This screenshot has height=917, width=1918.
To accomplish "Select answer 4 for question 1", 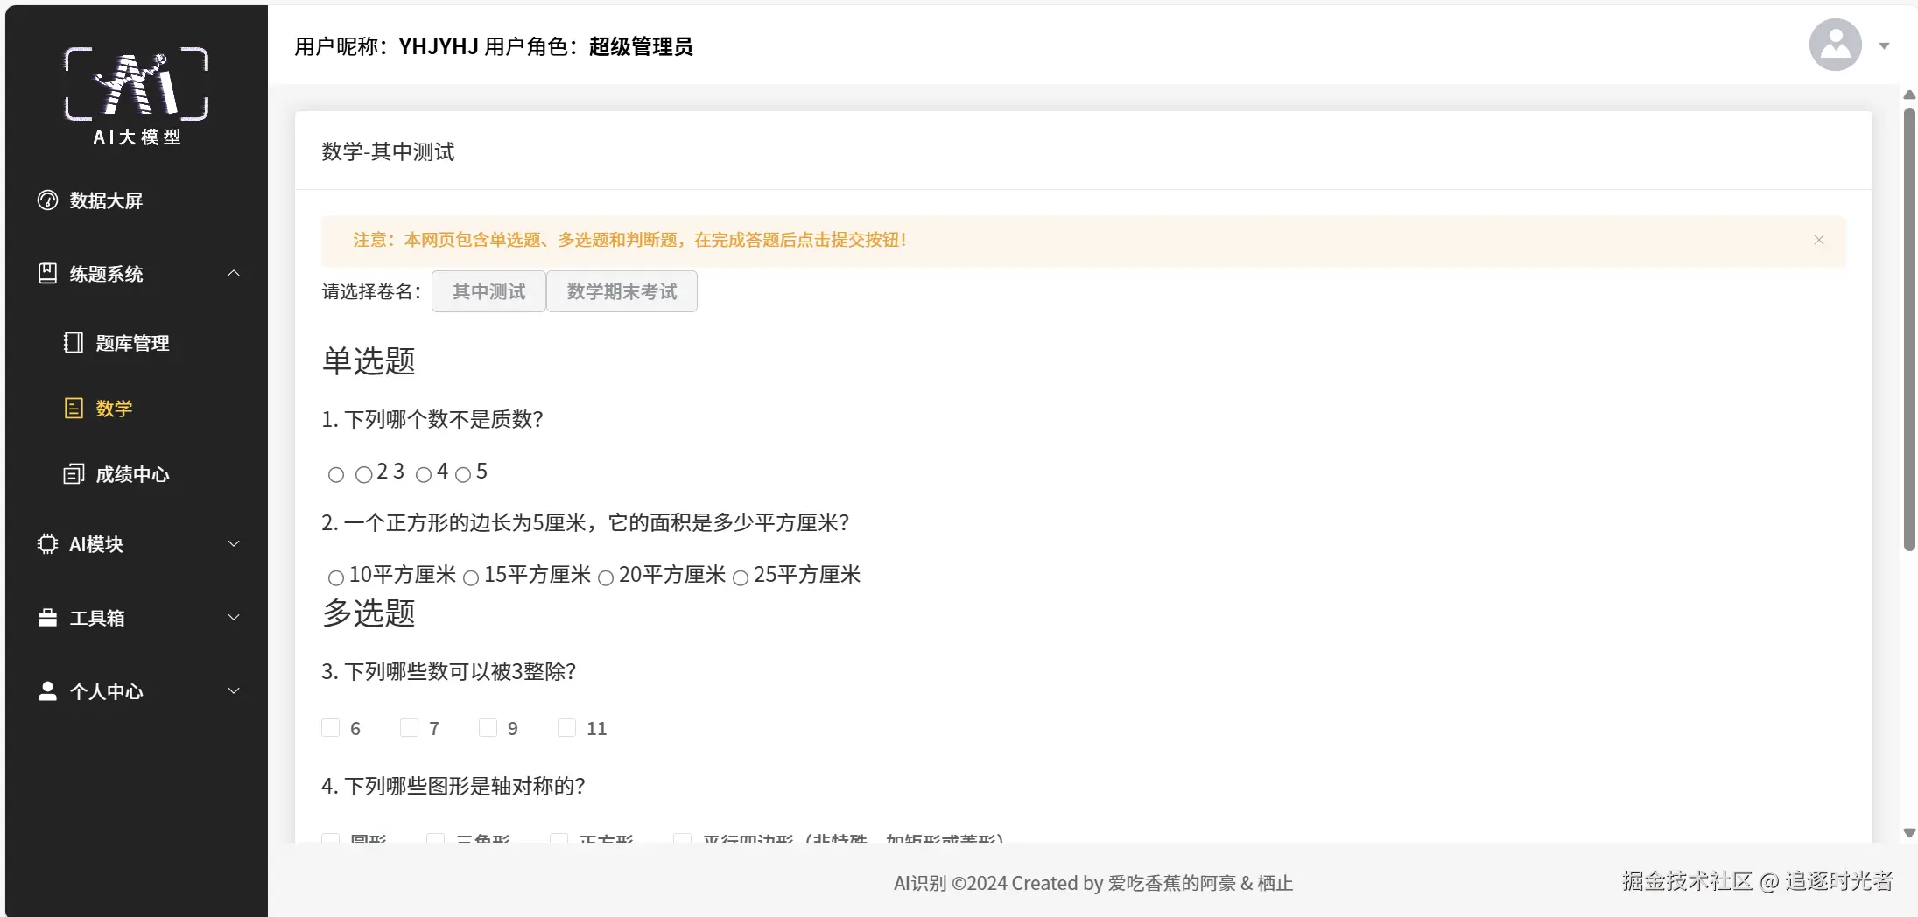I will pyautogui.click(x=424, y=475).
